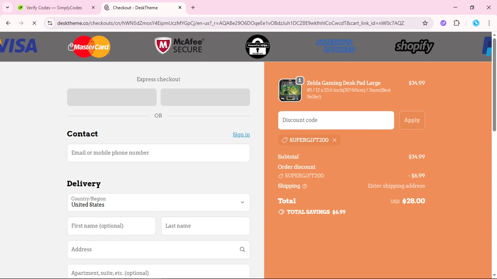
Task: Select the Checkout - DeskTheme tab
Action: pyautogui.click(x=143, y=7)
